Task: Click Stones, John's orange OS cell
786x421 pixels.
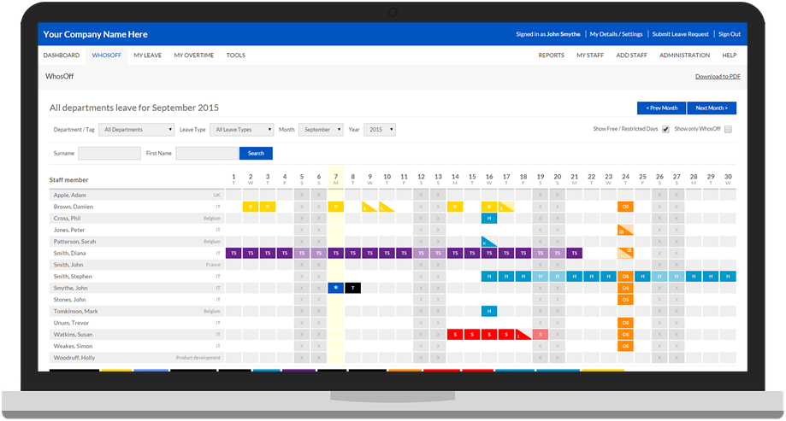Action: click(x=625, y=300)
